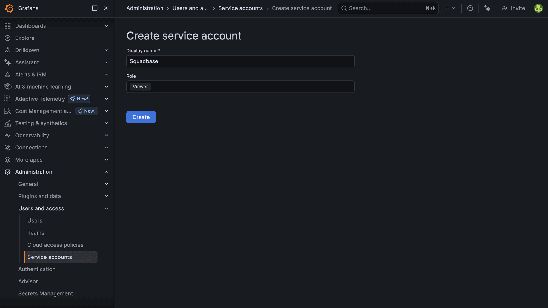This screenshot has width=548, height=308.
Task: Click Create service account breadcrumb text
Action: [302, 8]
